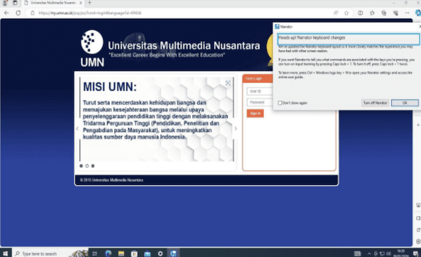Click the Turn off Narrator button

[374, 102]
